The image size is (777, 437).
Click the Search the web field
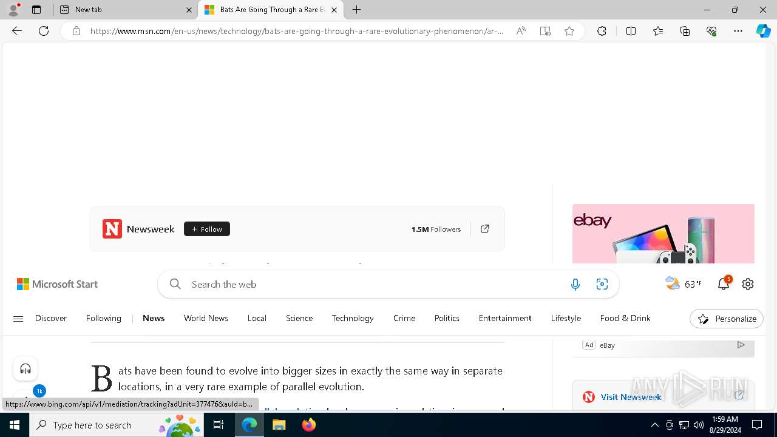point(376,284)
